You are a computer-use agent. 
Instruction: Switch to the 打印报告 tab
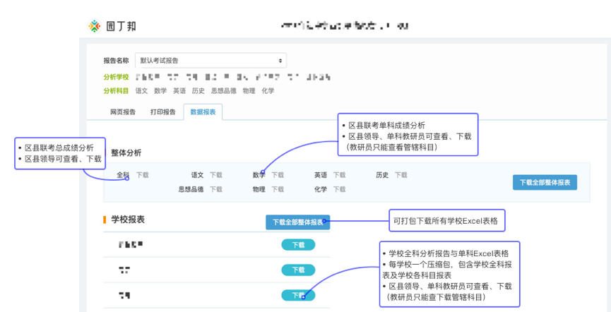[163, 112]
